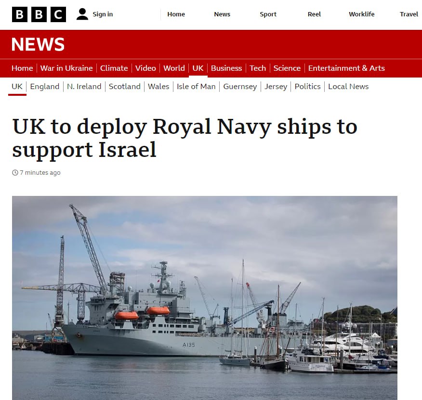Viewport: 422px width, 400px height.
Task: Click the BBC logo blocks
Action: [x=39, y=14]
